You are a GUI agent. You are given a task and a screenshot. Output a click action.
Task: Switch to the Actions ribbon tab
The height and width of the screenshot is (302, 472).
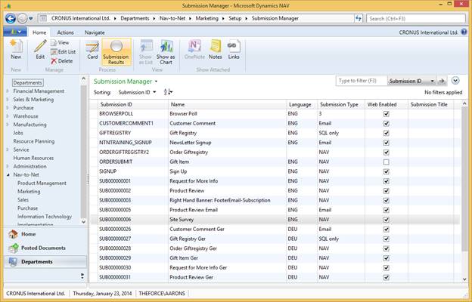(65, 32)
